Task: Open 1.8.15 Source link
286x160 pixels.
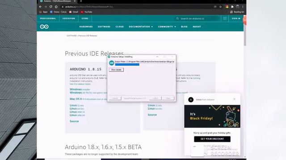Action: [74, 121]
